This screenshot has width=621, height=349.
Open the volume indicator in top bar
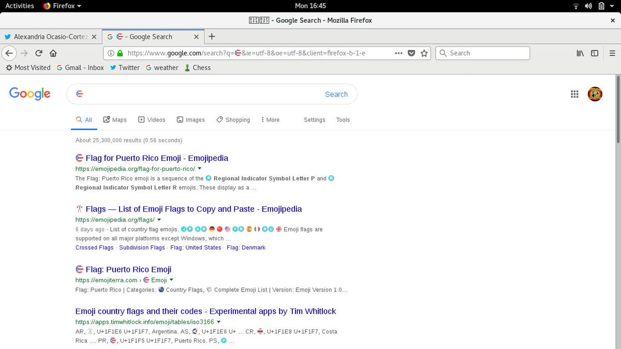[588, 6]
